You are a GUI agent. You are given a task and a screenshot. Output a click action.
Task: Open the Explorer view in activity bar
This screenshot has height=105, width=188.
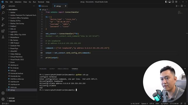point(3,7)
